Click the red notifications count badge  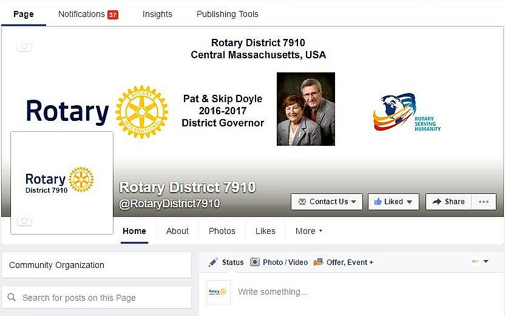[112, 15]
